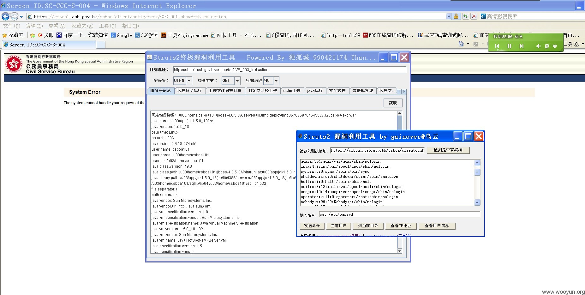The width and height of the screenshot is (585, 295).
Task: Open the C段查询,同IP网 bookmark
Action: coord(290,35)
